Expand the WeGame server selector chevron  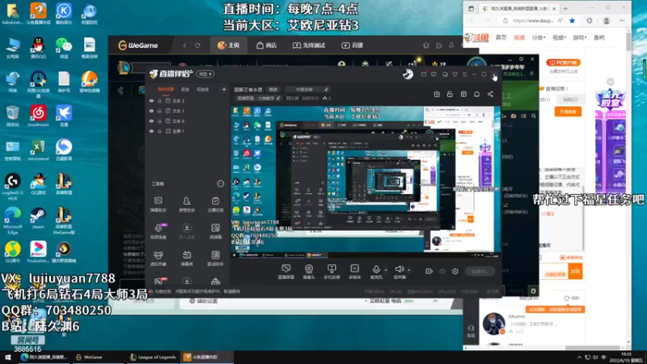click(435, 301)
